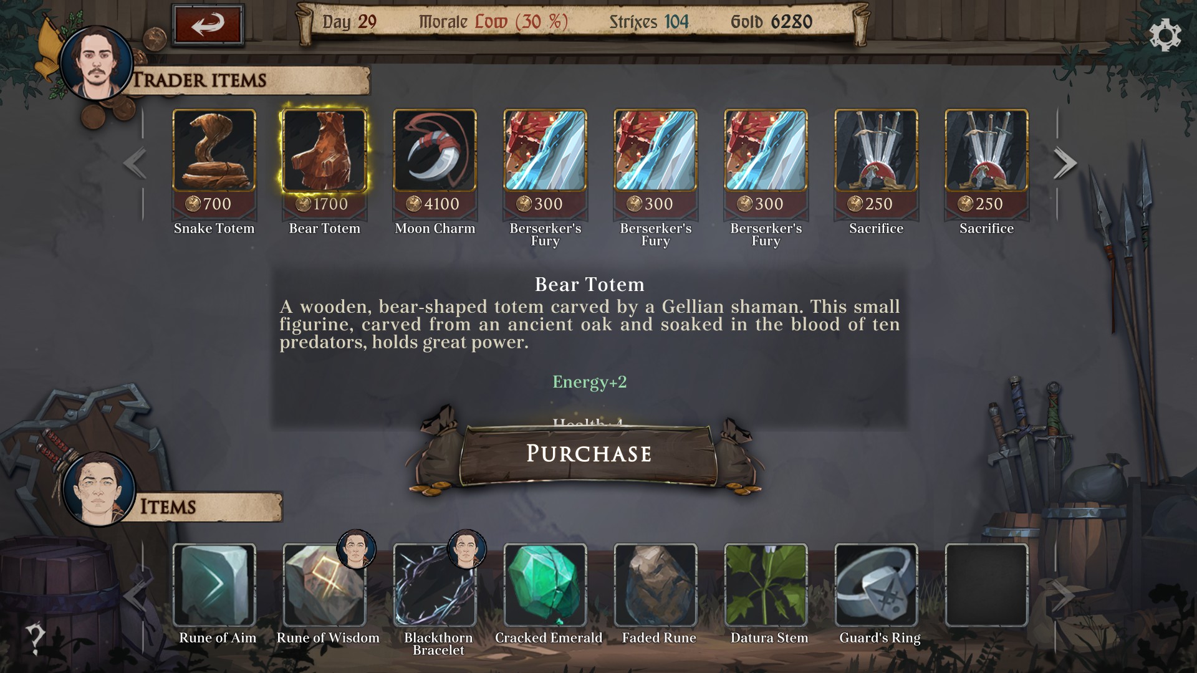1197x673 pixels.
Task: Select the Moon Charm item
Action: 435,151
